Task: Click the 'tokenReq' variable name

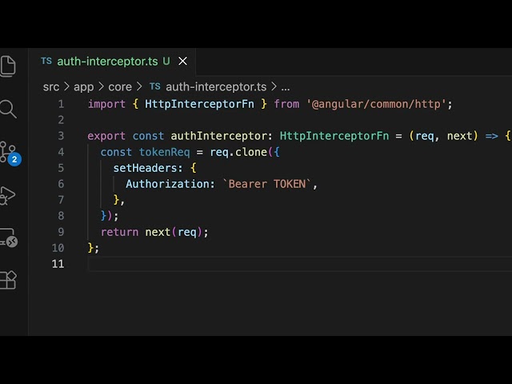Action: 164,152
